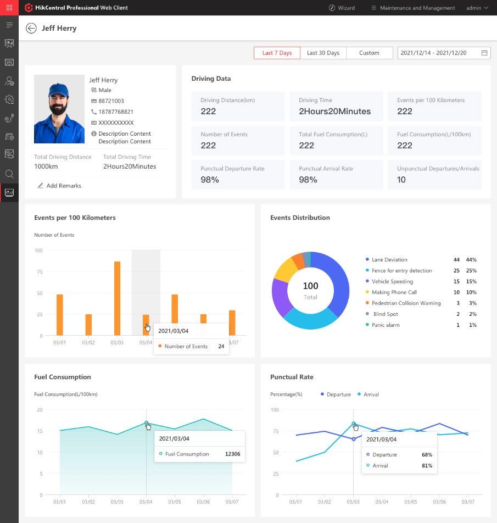The width and height of the screenshot is (497, 523).
Task: Open the person management sidebar icon
Action: coord(9,81)
